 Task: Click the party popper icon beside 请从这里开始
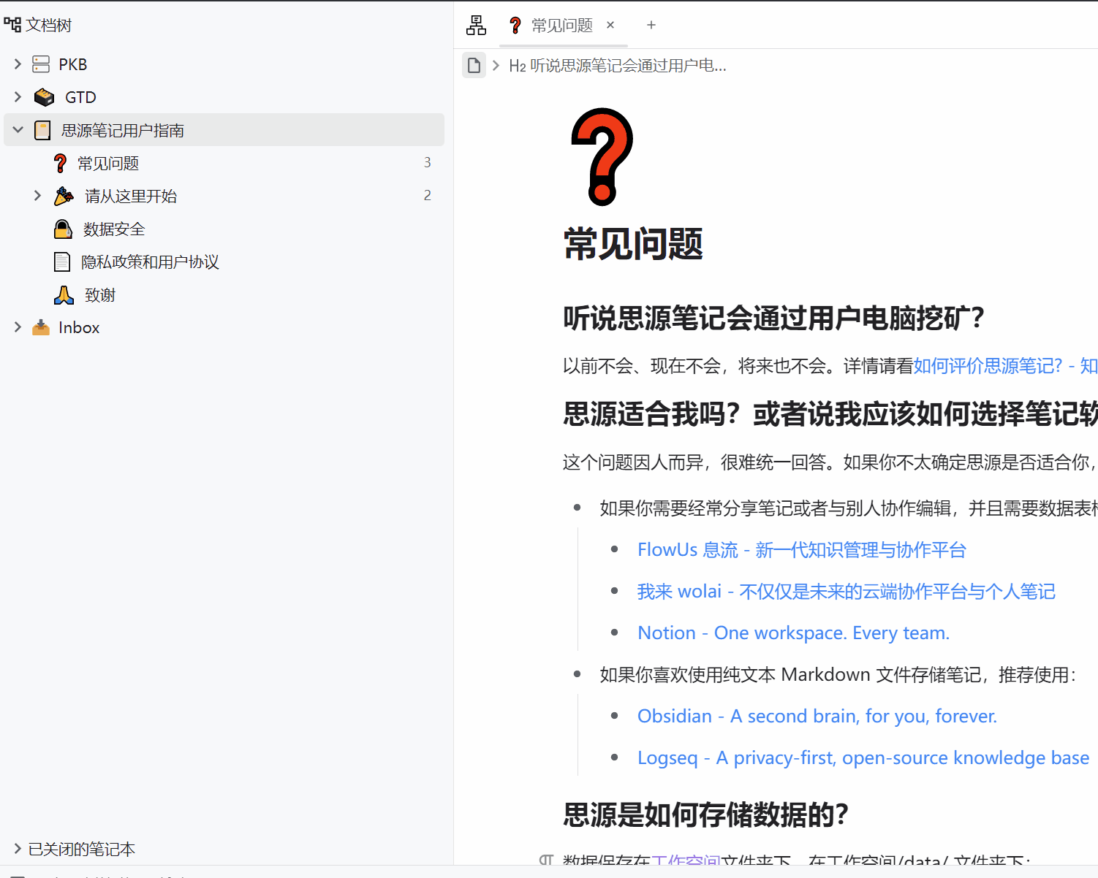click(x=64, y=196)
